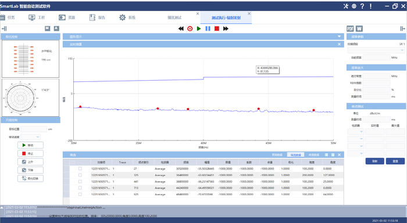This screenshot has width=407, height=223.
Task: Open the fourth detector dropdown
Action: [x=355, y=153]
